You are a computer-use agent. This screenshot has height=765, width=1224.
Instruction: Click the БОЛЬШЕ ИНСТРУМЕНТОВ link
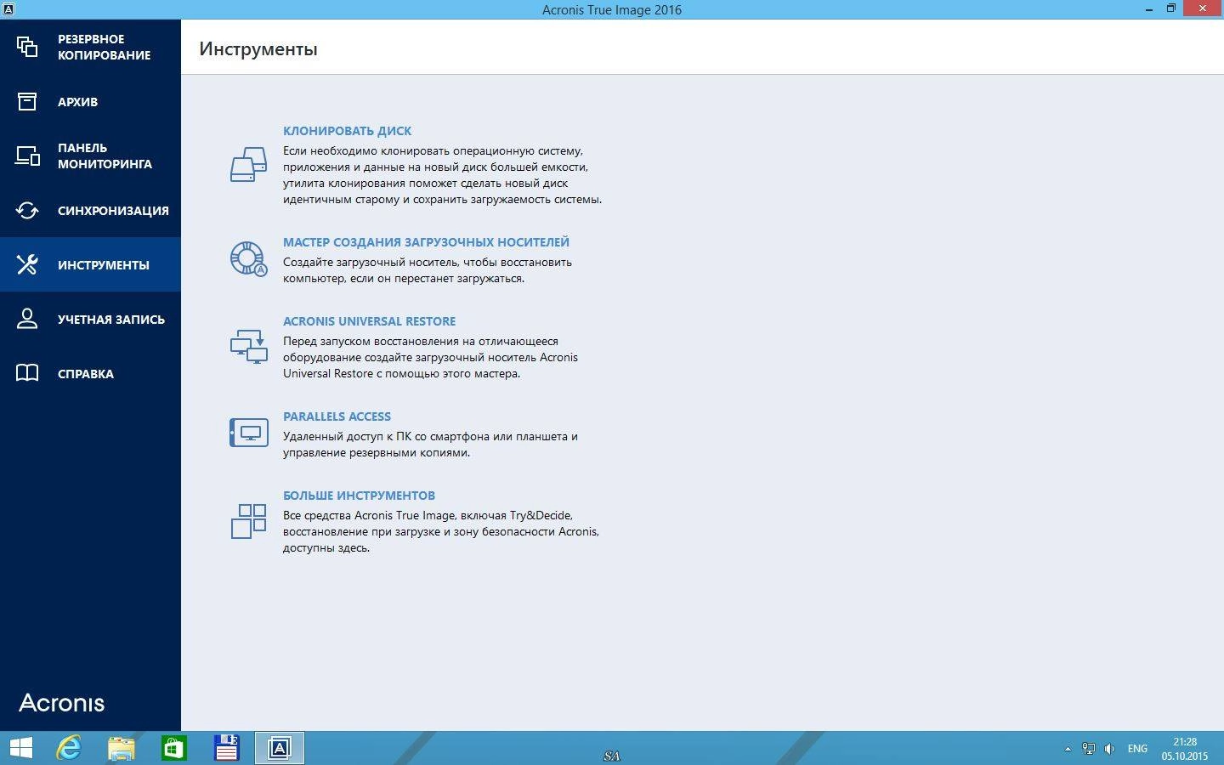pyautogui.click(x=359, y=496)
